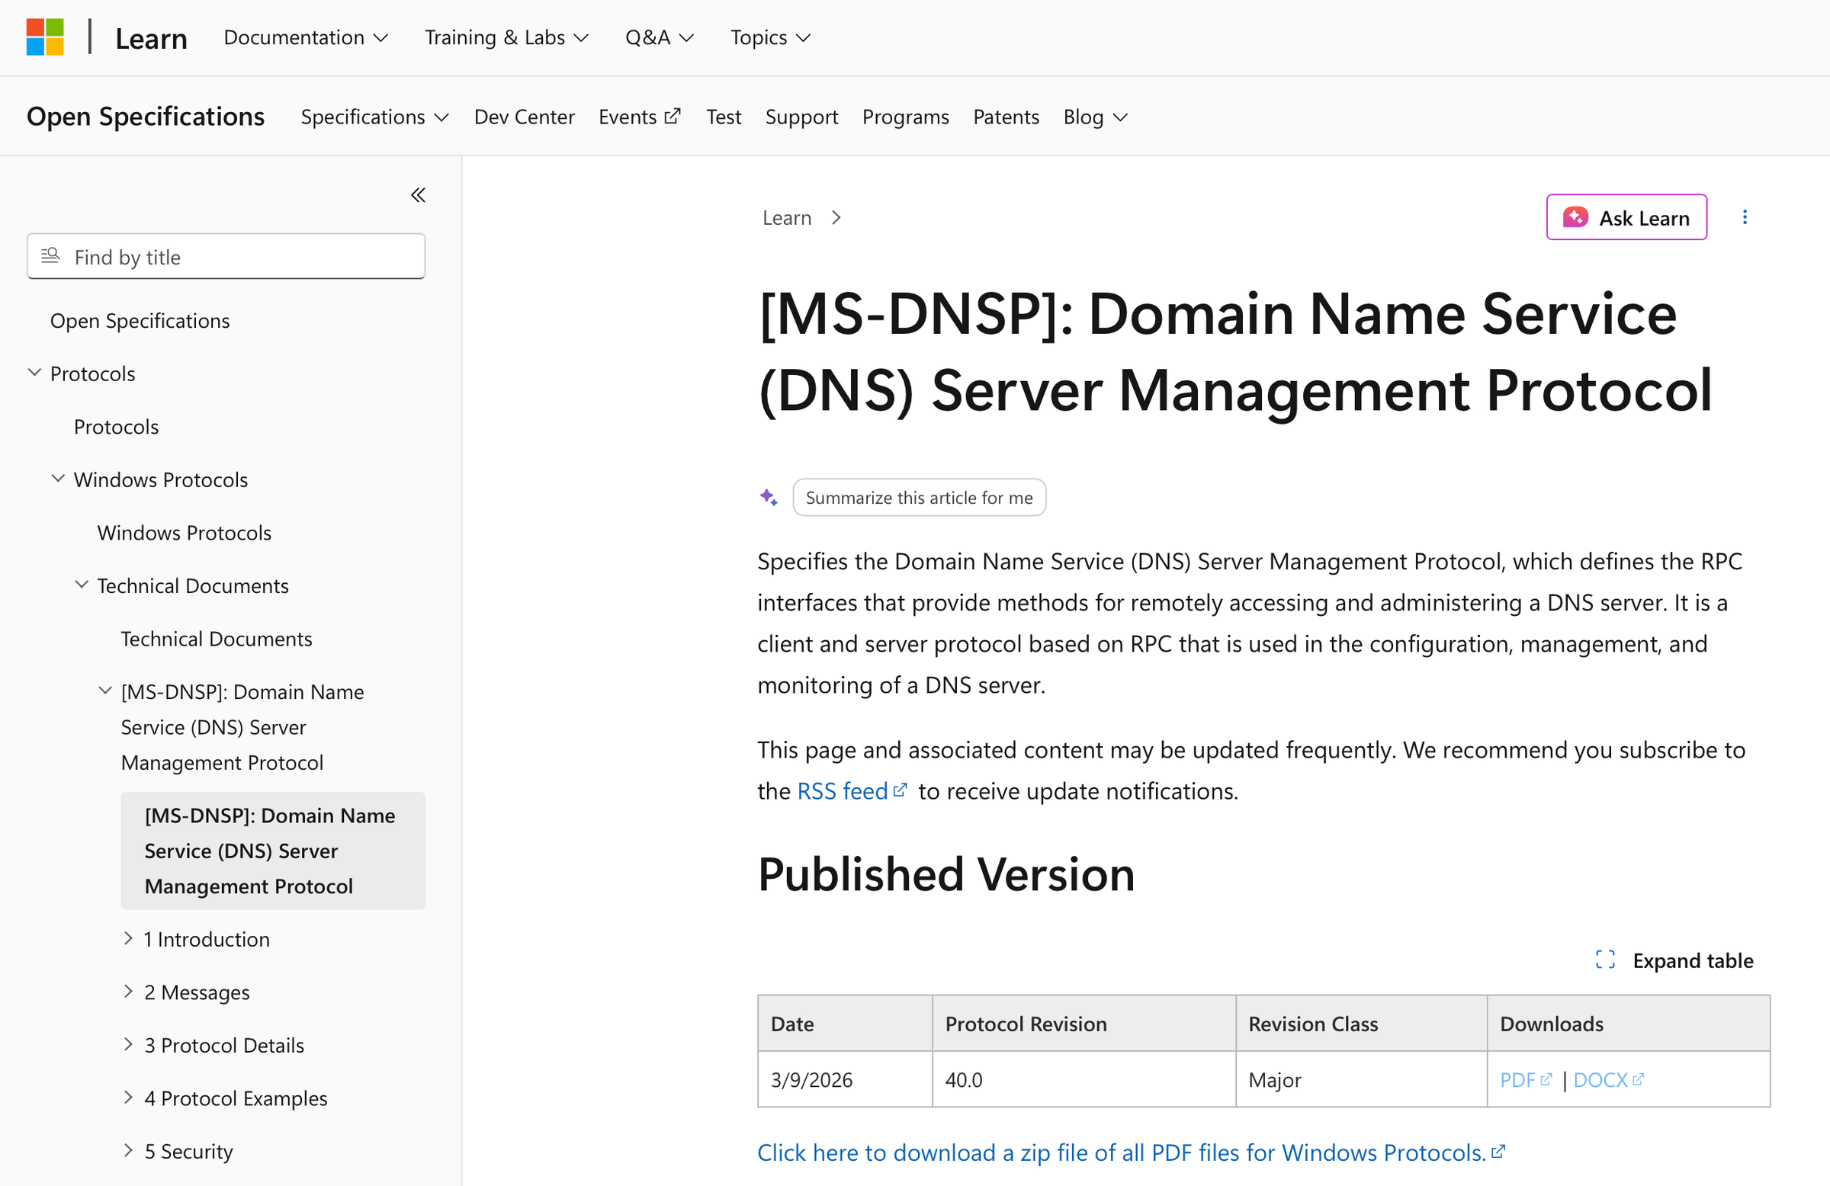The width and height of the screenshot is (1830, 1186).
Task: Click the external link icon after RSS feed
Action: coord(901,790)
